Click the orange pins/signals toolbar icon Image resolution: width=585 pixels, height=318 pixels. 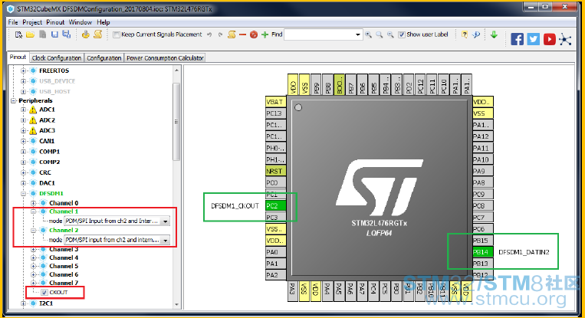pyautogui.click(x=232, y=34)
